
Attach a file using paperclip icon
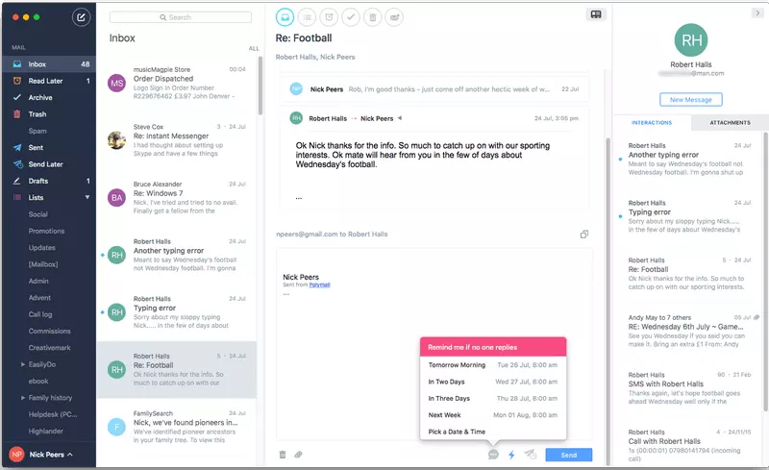[298, 455]
